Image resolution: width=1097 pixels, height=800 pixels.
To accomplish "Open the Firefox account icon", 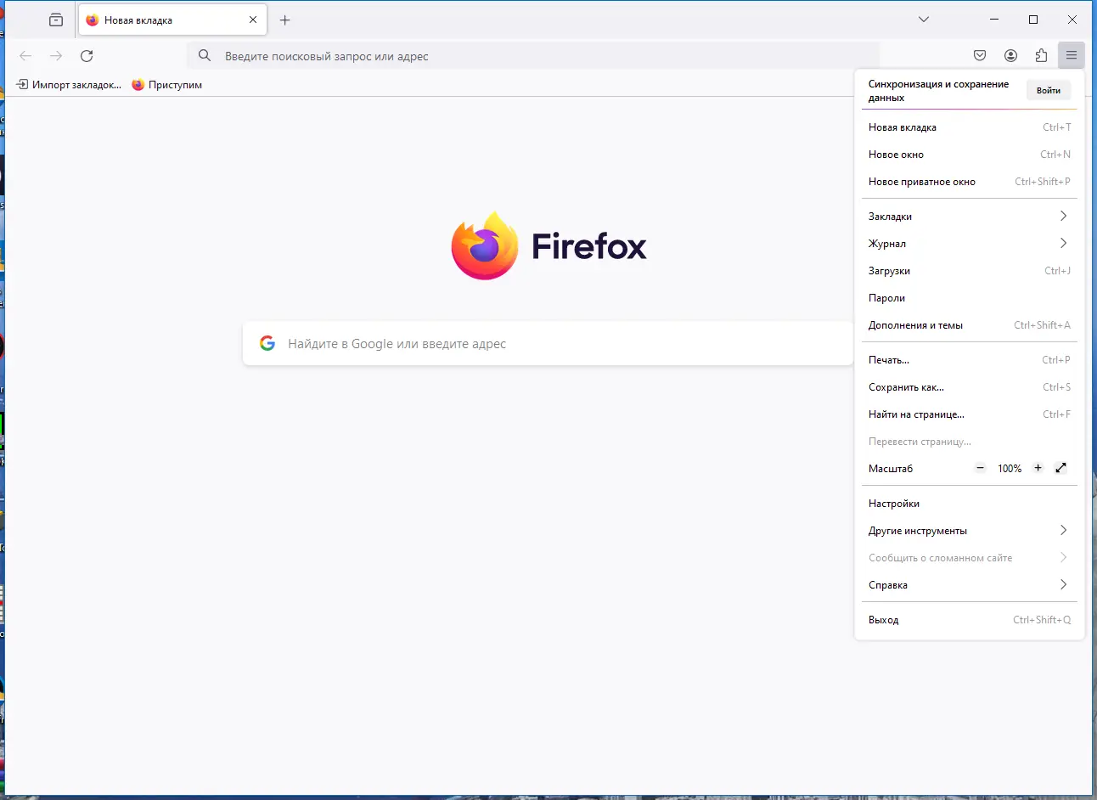I will (x=1010, y=56).
